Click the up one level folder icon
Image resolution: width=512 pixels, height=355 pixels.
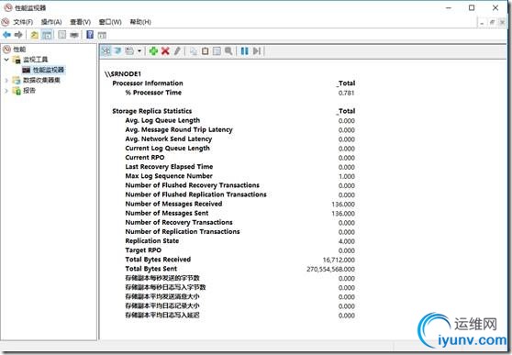[x=34, y=35]
